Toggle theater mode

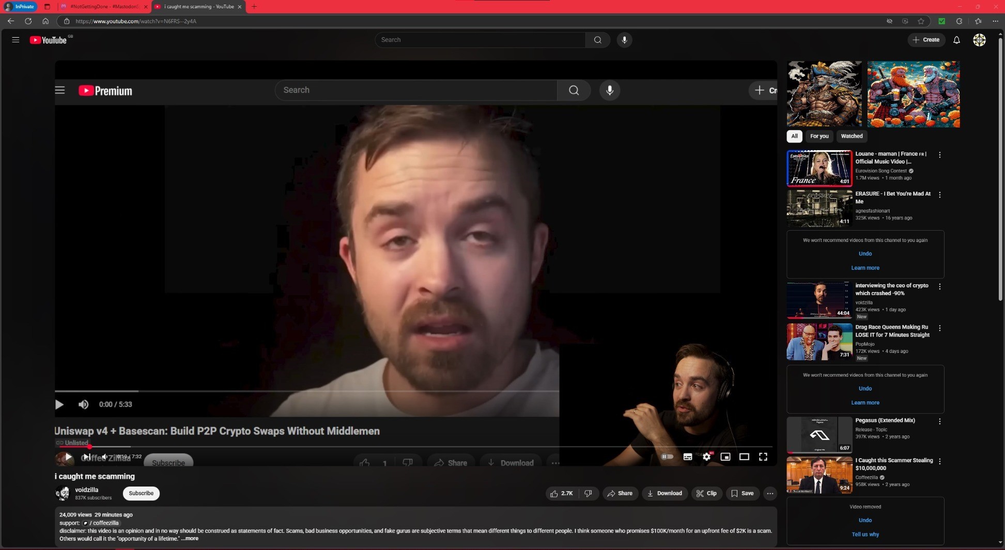tap(744, 457)
